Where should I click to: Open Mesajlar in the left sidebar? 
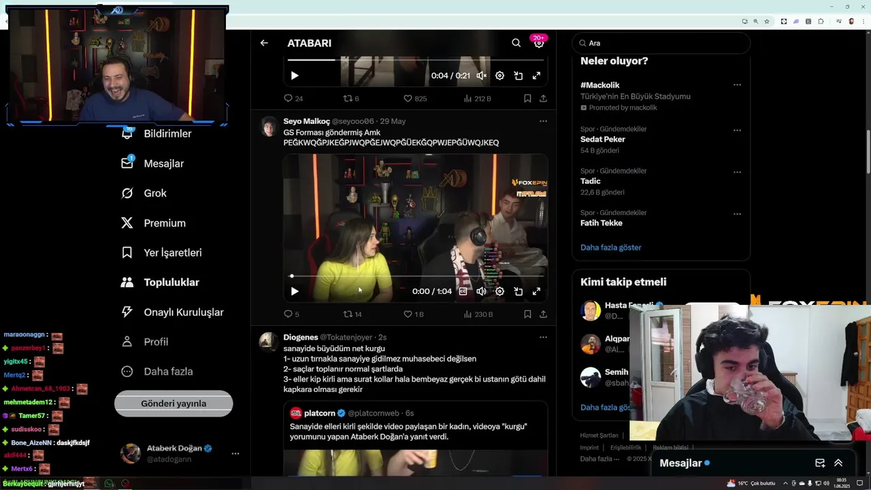[x=152, y=163]
